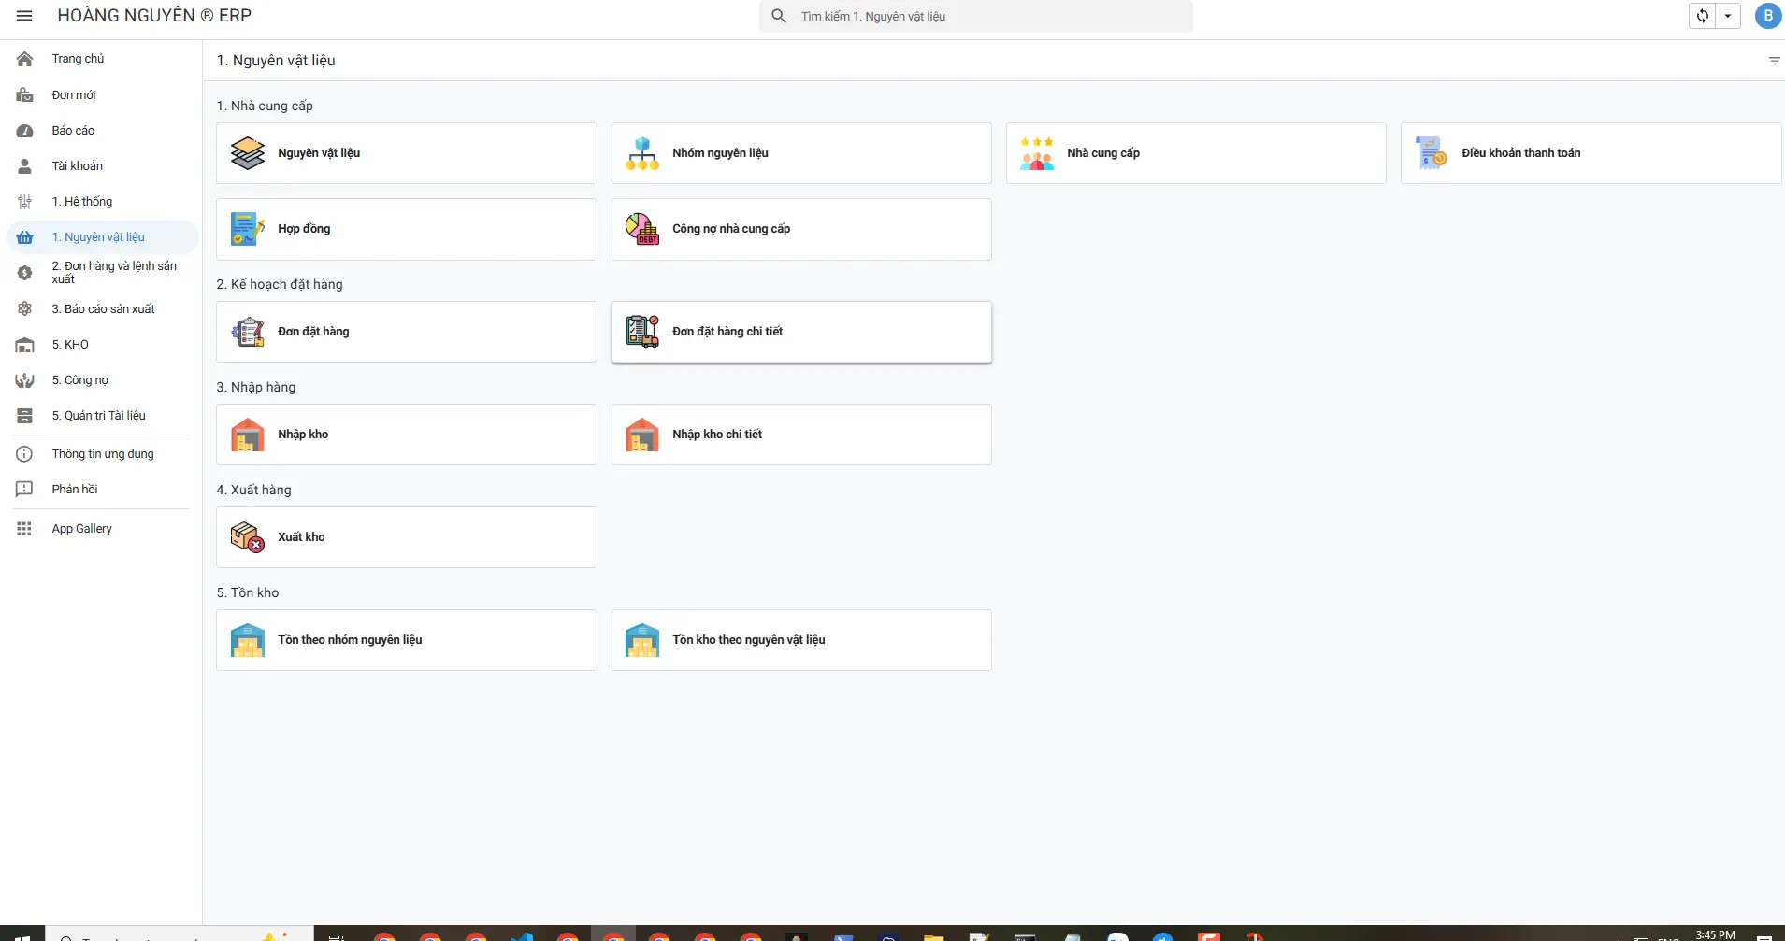Viewport: 1785px width, 941px height.
Task: Click the sync refresh icon
Action: click(1703, 16)
